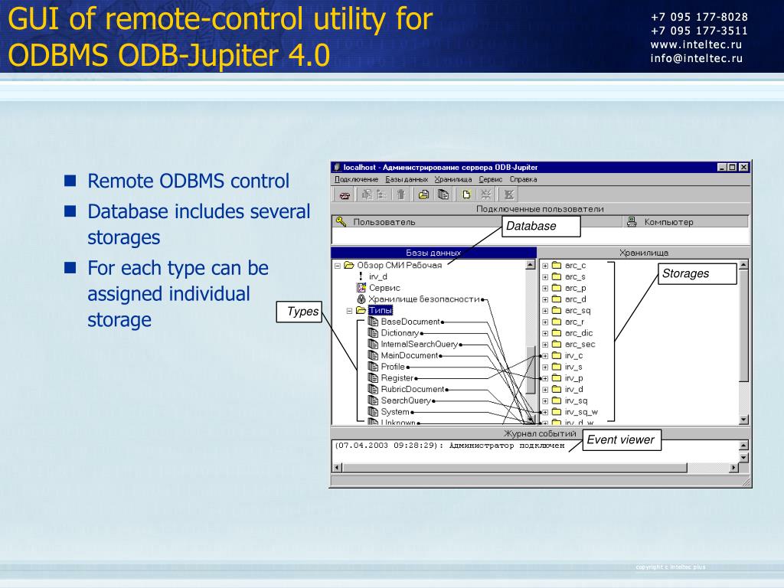Select the Register type in the tree
The width and height of the screenshot is (784, 588).
click(x=397, y=378)
